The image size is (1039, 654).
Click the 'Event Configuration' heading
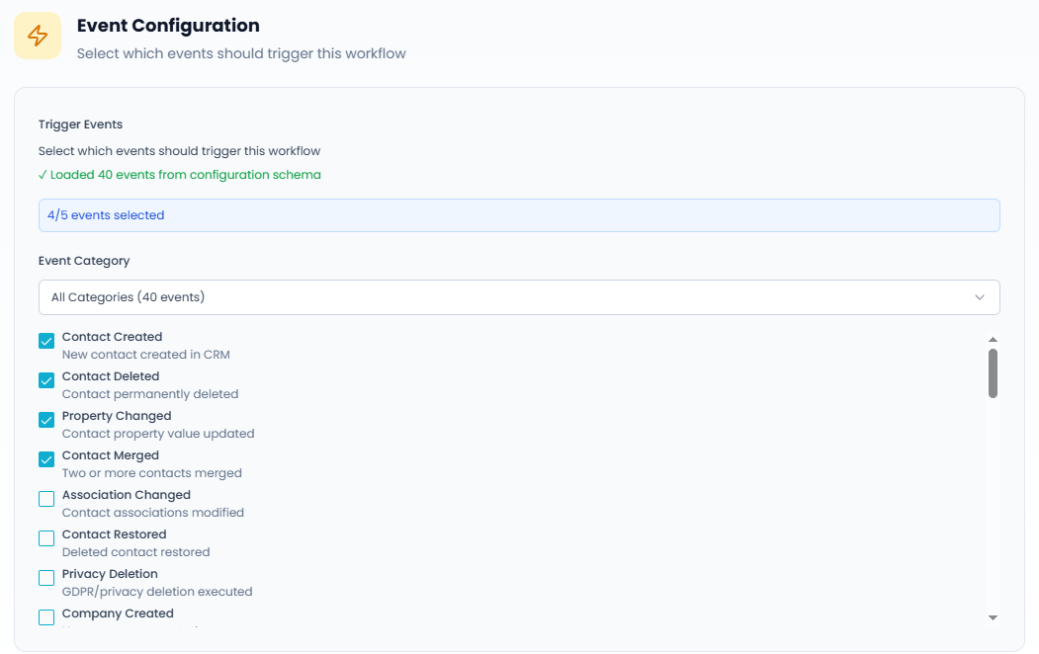coord(168,26)
